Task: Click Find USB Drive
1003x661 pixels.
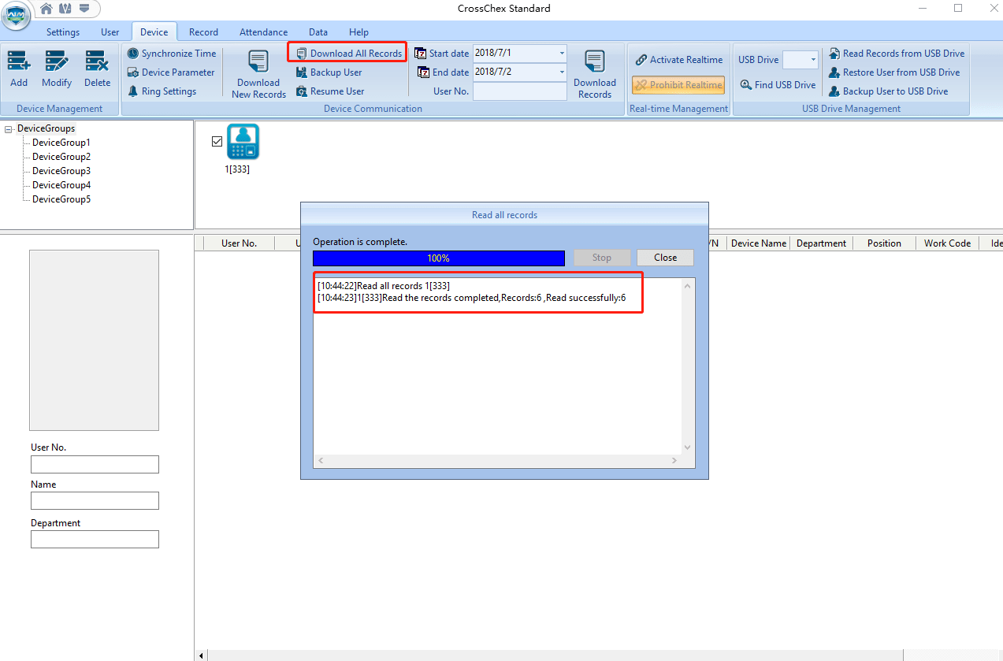Action: [778, 85]
